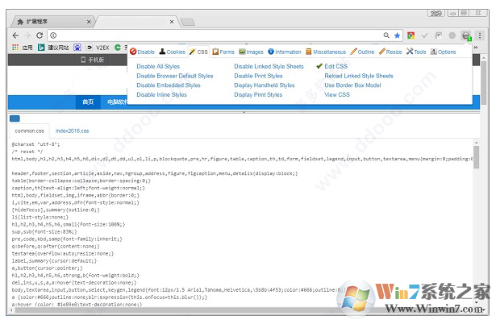
Task: Toggle Disable All Styles
Action: click(x=158, y=66)
